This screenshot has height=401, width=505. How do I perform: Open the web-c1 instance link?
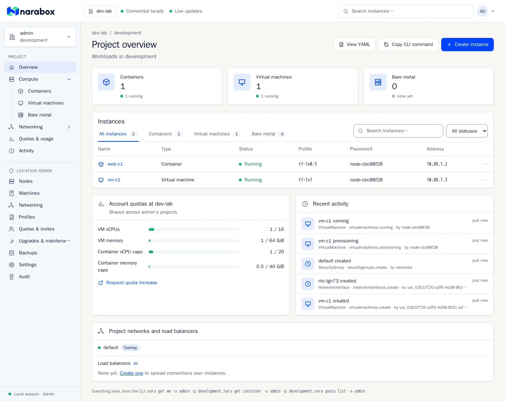pyautogui.click(x=115, y=164)
